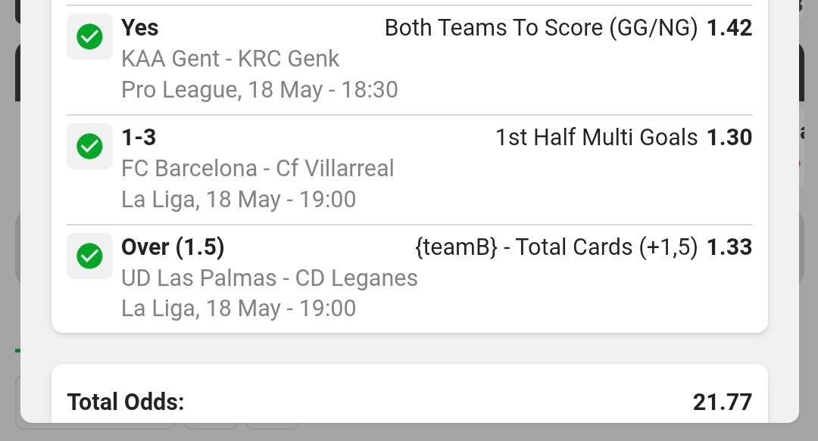
Task: Click the 1.42 odds value
Action: [729, 28]
